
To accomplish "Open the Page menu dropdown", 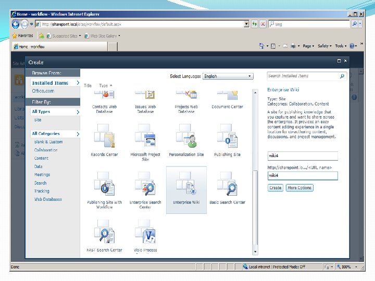I will click(x=308, y=46).
